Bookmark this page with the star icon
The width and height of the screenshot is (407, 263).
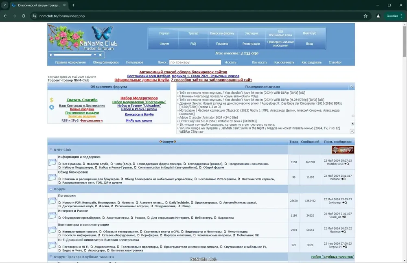(x=365, y=16)
